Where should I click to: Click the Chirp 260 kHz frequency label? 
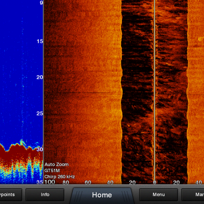click(x=60, y=177)
